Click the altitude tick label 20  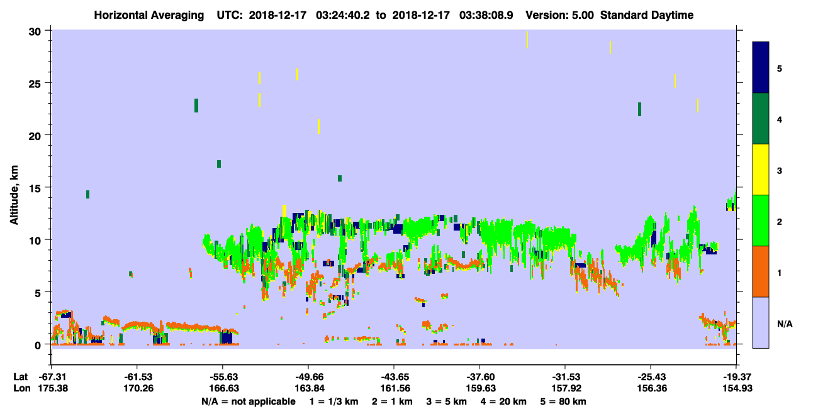[x=36, y=135]
